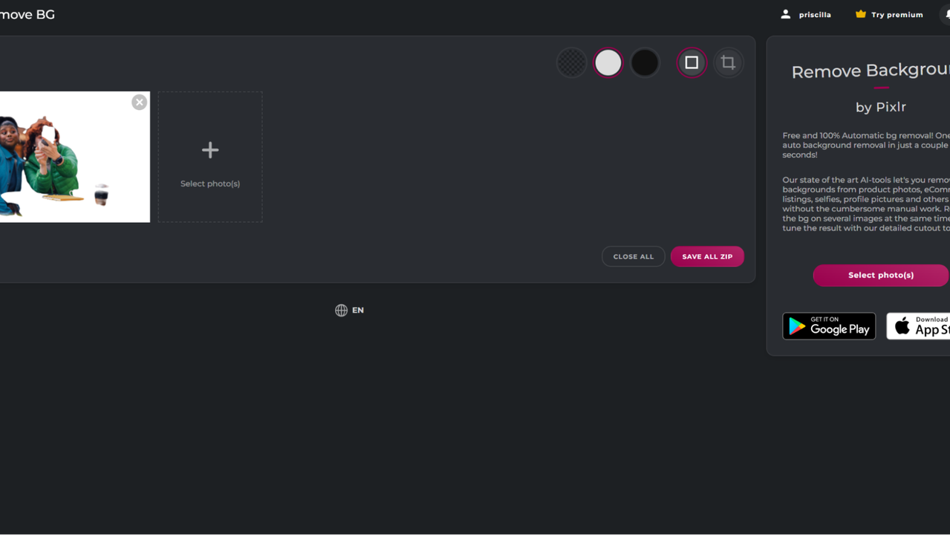Viewport: 950px width, 535px height.
Task: Click the user profile icon
Action: pyautogui.click(x=786, y=14)
